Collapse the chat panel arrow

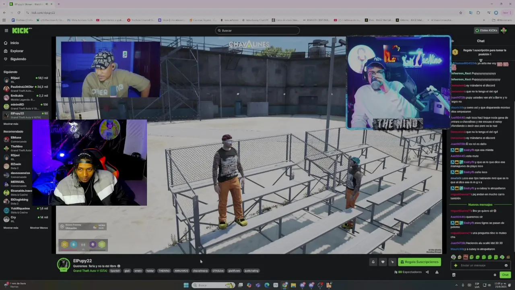click(453, 41)
